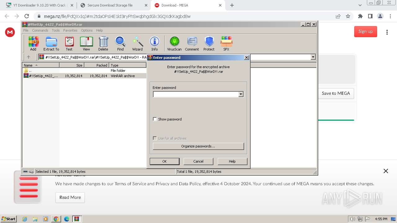
Task: Open the File menu in WinRAR
Action: [26, 30]
